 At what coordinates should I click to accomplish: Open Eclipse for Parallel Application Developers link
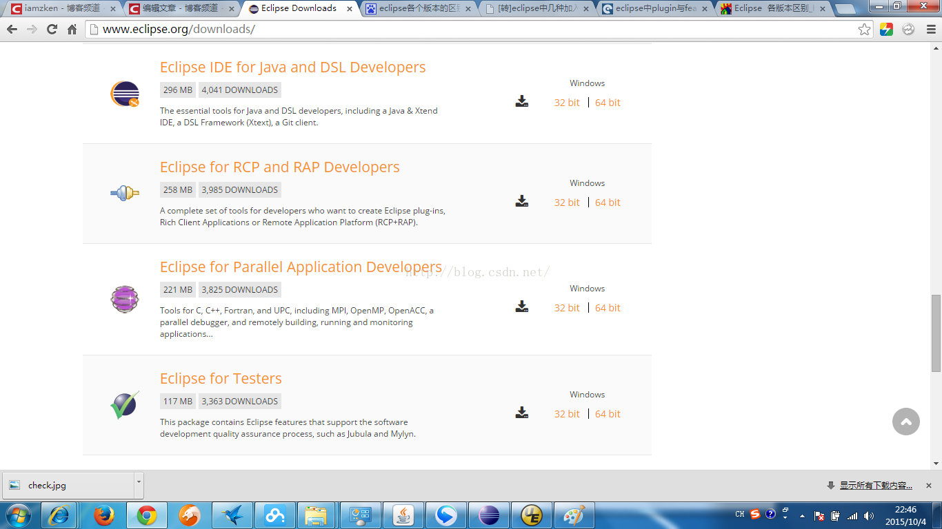tap(301, 267)
